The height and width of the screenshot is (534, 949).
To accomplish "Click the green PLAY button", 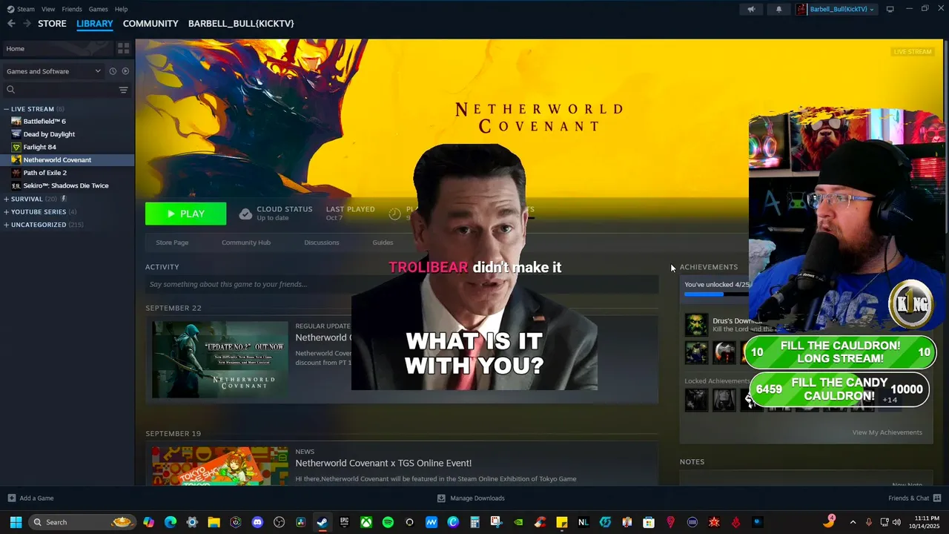I will (185, 214).
